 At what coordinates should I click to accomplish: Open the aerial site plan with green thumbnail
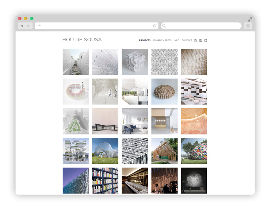point(76,121)
